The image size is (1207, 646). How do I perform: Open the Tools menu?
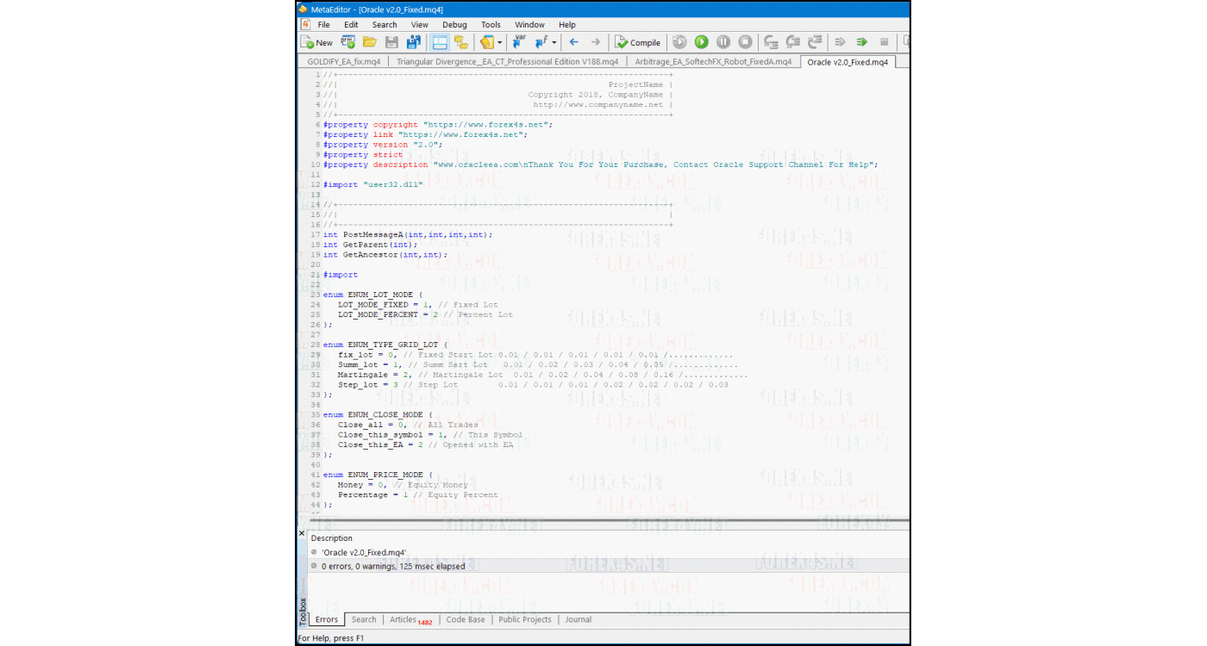pos(491,25)
